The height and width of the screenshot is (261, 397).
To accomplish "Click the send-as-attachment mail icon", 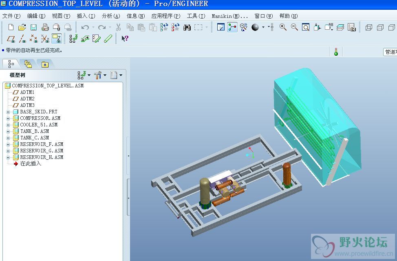I will (56, 27).
